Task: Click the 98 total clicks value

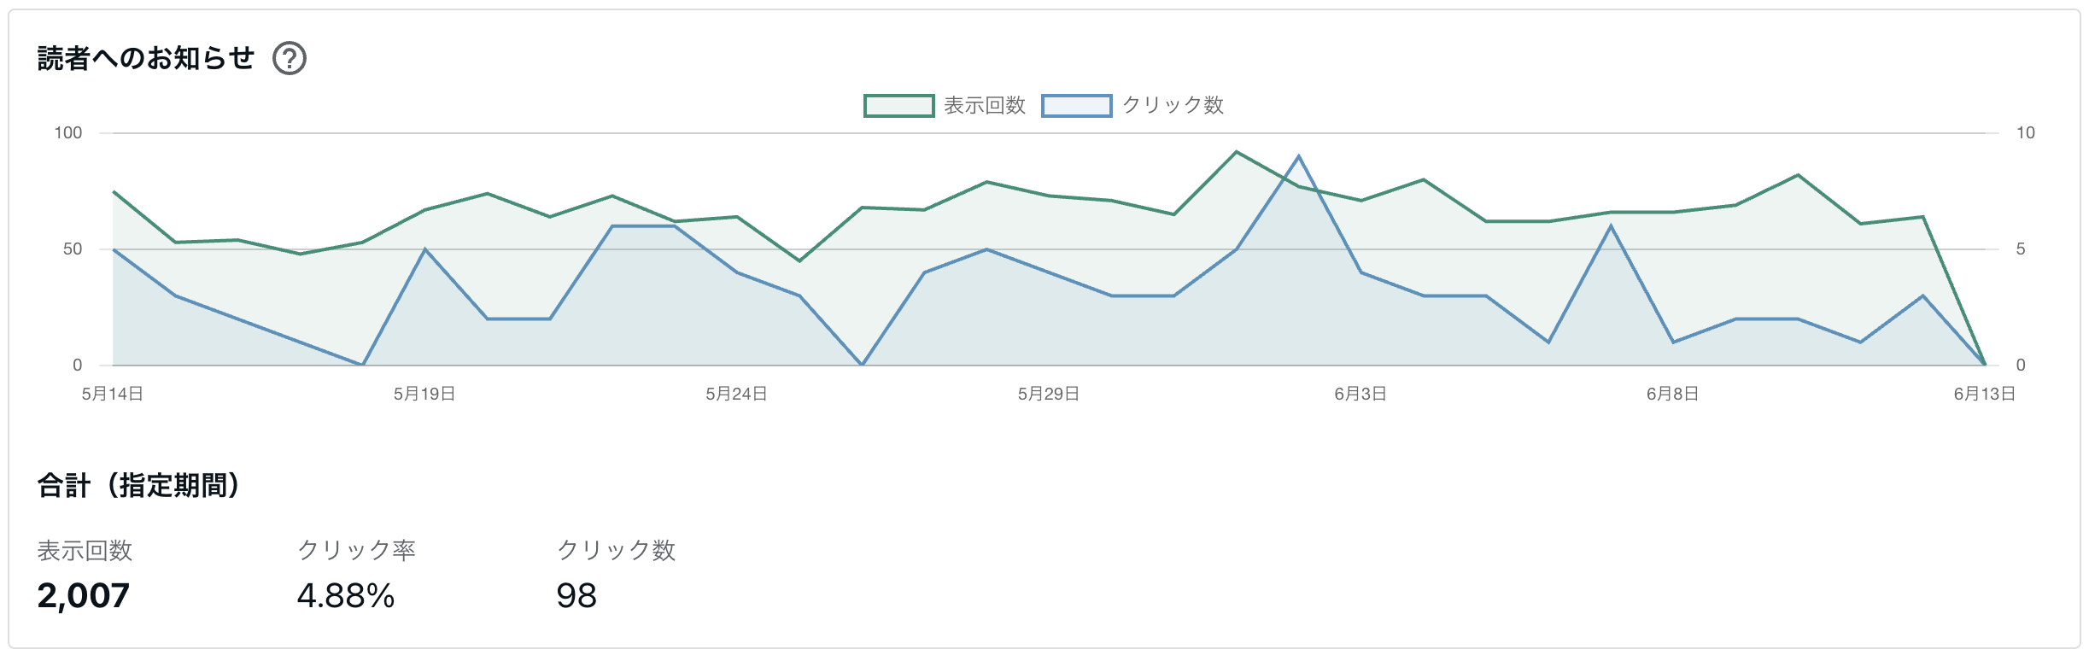Action: click(576, 595)
